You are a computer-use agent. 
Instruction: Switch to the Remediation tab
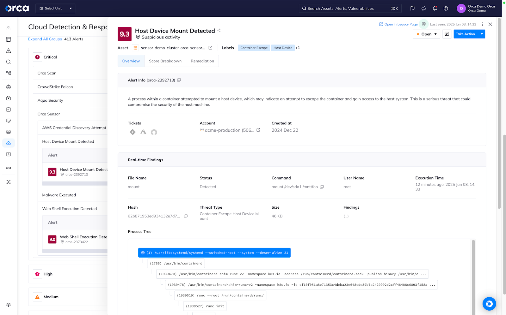pyautogui.click(x=202, y=61)
